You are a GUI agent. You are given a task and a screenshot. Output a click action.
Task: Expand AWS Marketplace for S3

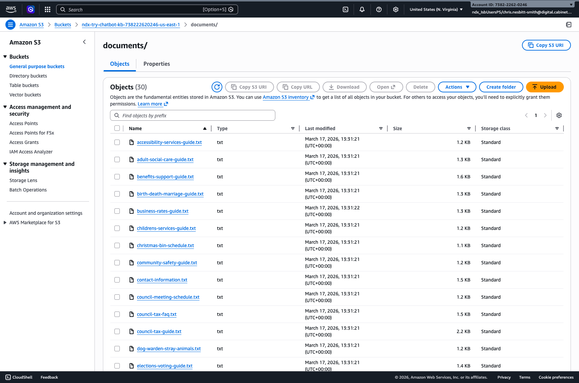point(5,223)
